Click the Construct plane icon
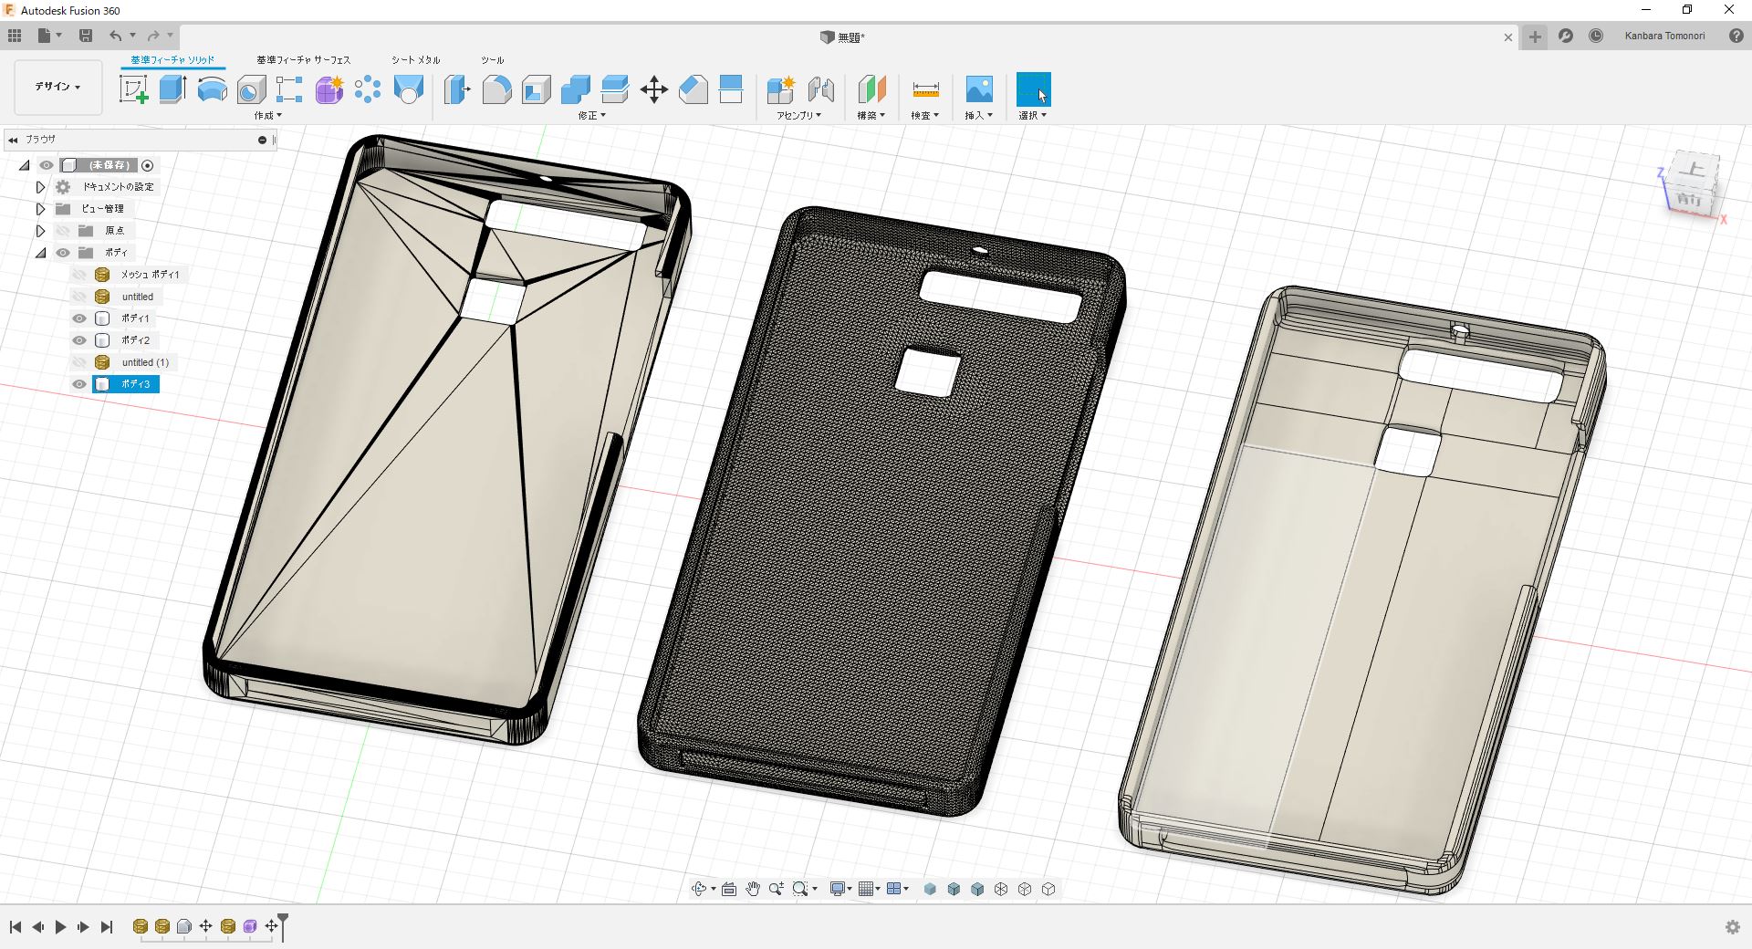The width and height of the screenshot is (1752, 949). (x=871, y=89)
